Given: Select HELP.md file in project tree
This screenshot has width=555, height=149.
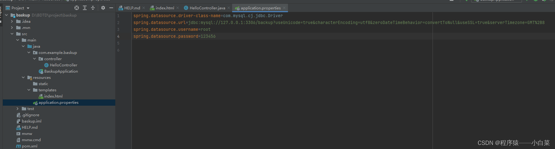Looking at the screenshot, I should (x=30, y=127).
